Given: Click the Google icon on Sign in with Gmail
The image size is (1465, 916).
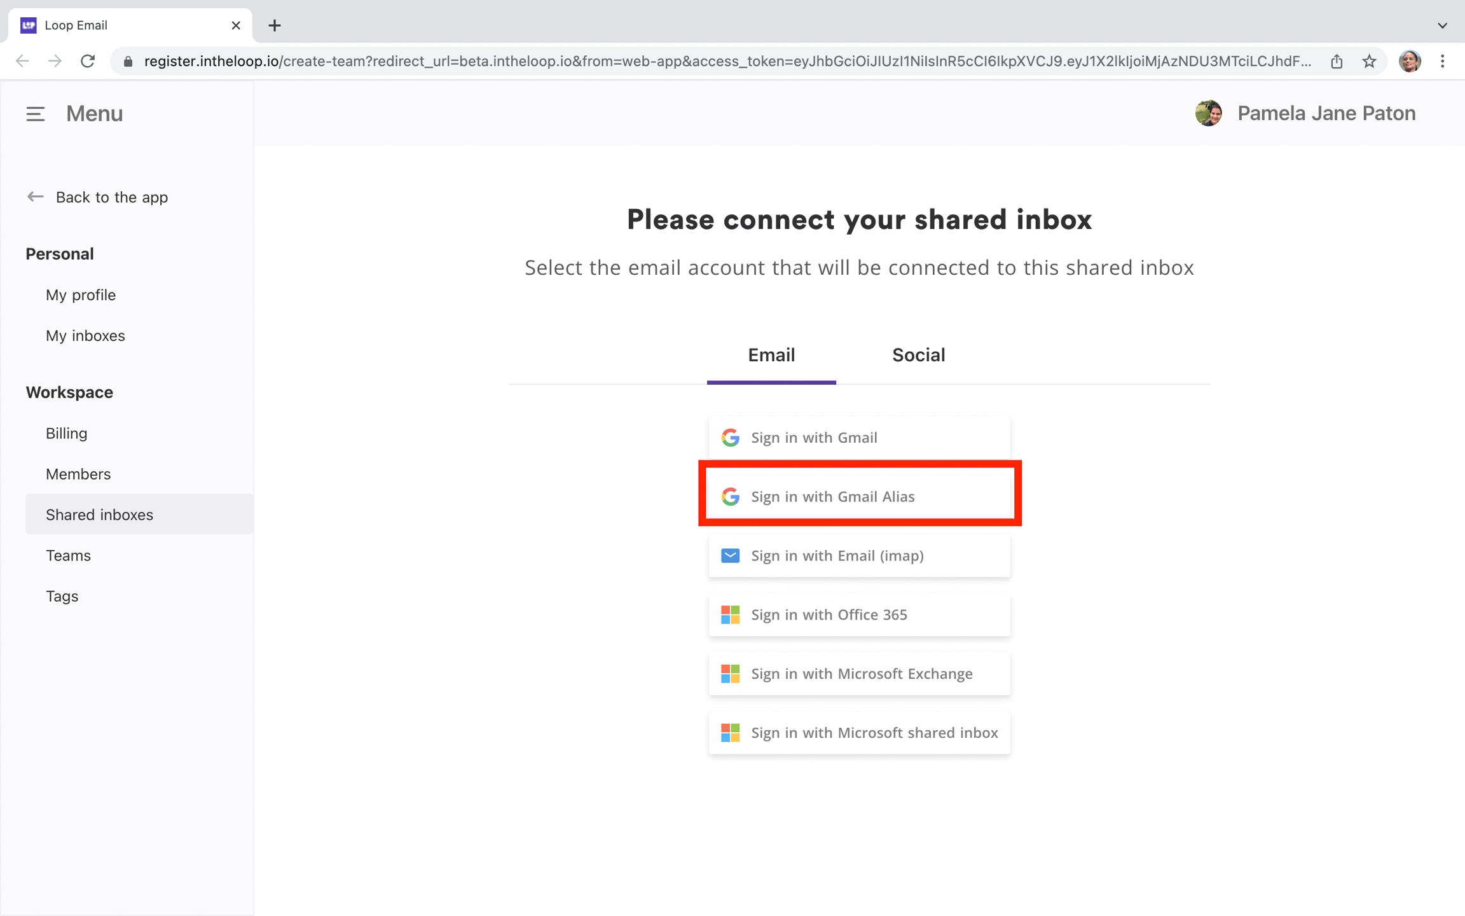Looking at the screenshot, I should (x=731, y=437).
